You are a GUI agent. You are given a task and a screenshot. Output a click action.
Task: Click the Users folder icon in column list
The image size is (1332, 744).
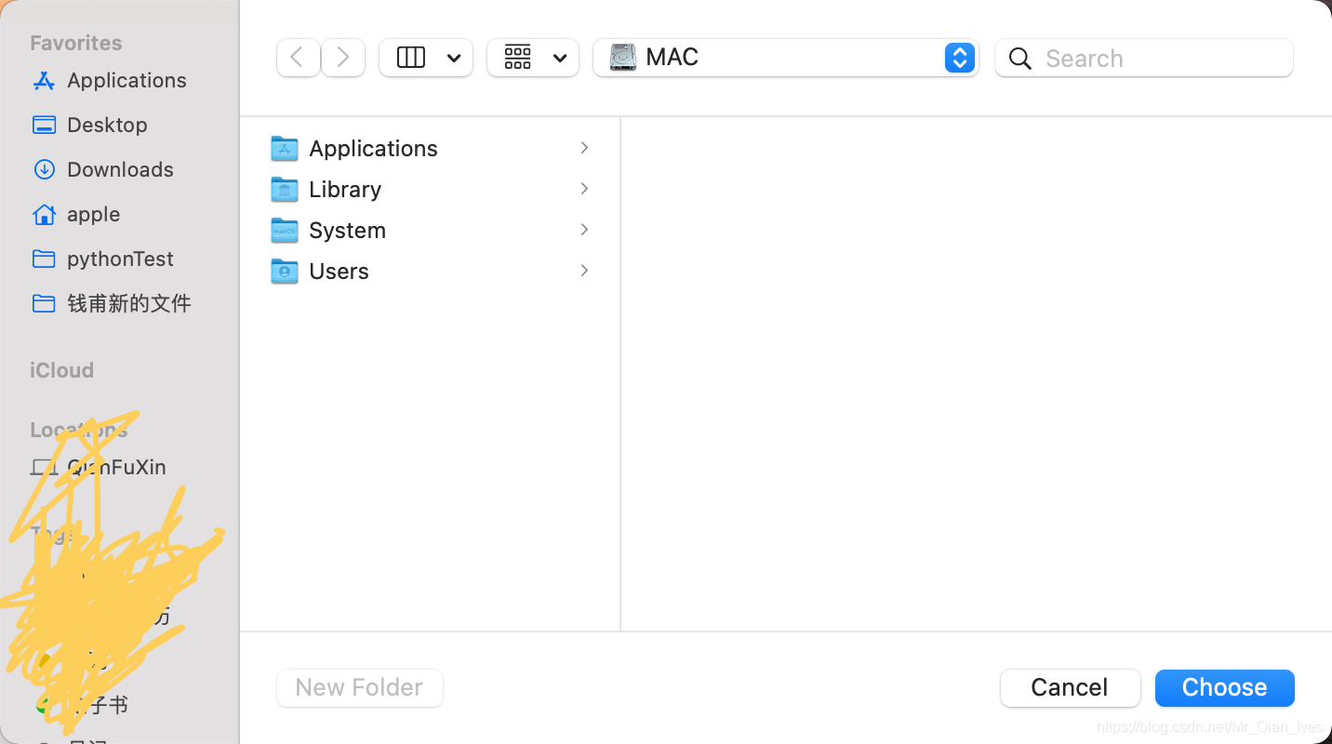(285, 271)
